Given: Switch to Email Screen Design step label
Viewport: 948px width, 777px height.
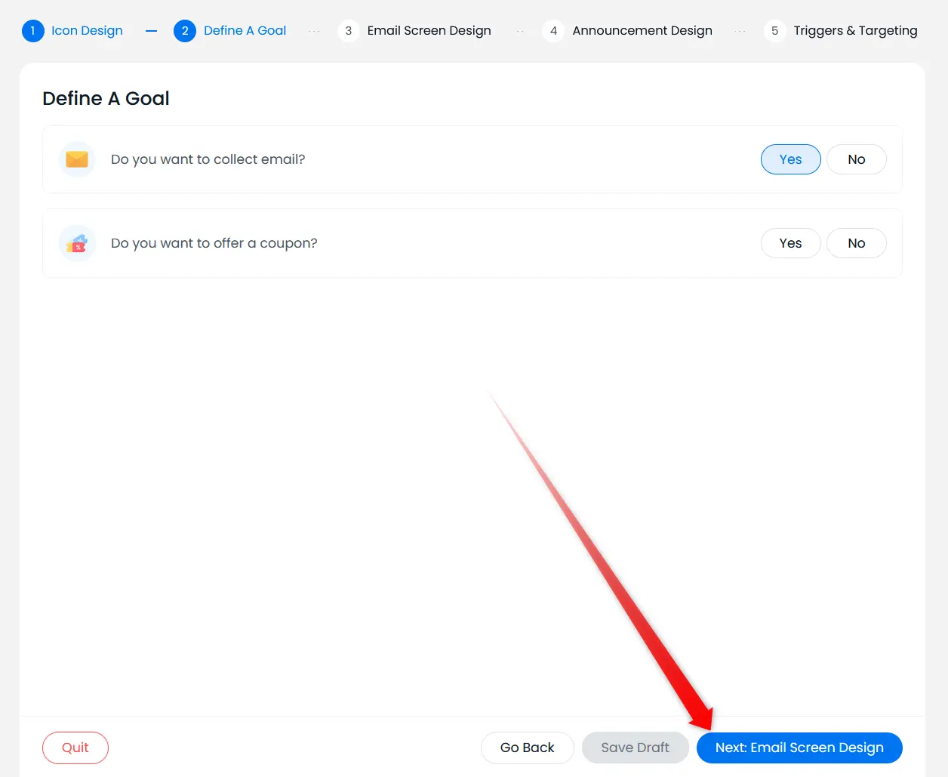Looking at the screenshot, I should tap(429, 31).
